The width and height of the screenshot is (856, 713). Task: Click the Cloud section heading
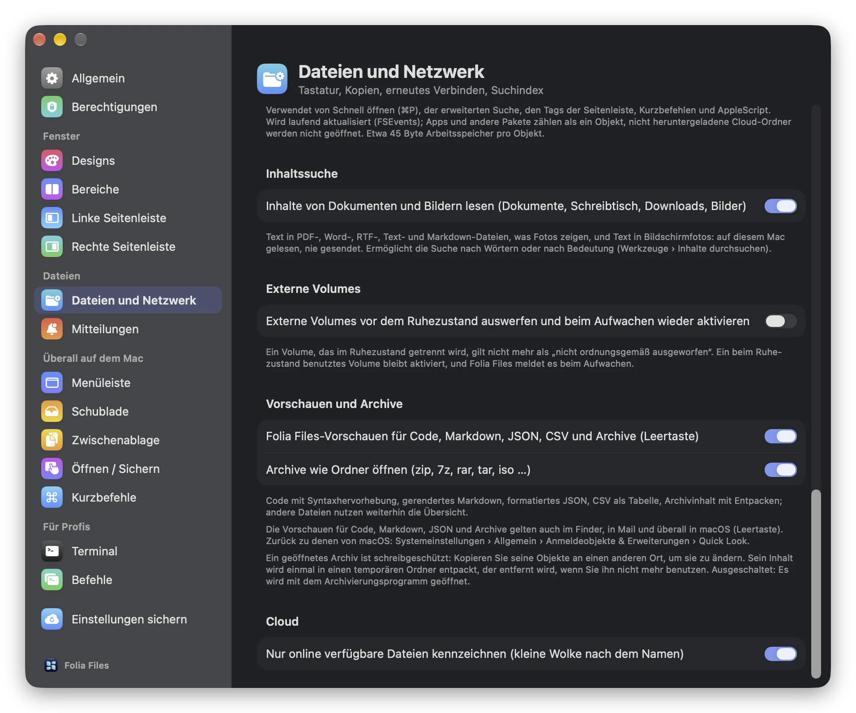(x=282, y=622)
